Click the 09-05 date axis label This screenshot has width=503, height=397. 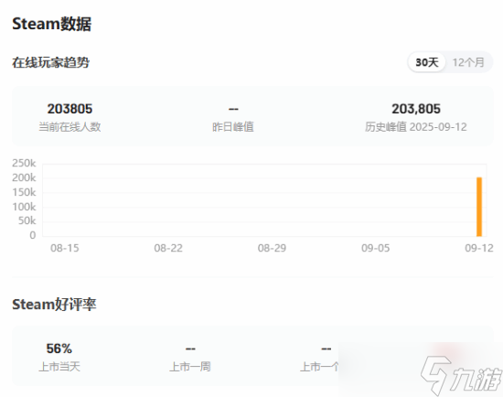[x=375, y=248]
